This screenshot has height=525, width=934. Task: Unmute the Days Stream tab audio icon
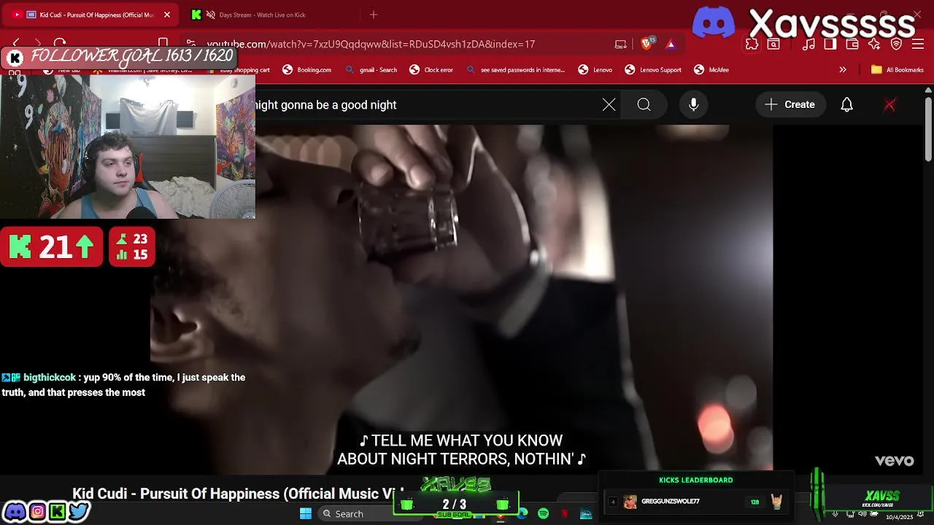pyautogui.click(x=211, y=15)
